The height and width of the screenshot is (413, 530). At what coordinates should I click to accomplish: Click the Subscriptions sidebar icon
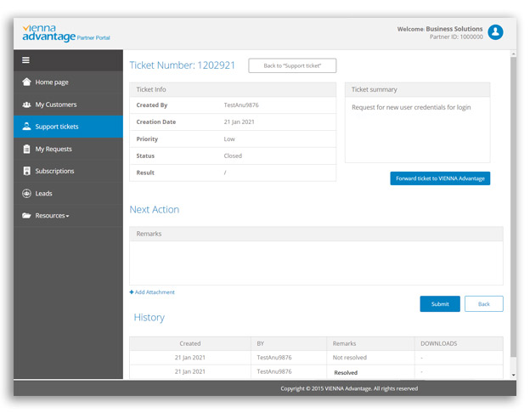point(26,171)
